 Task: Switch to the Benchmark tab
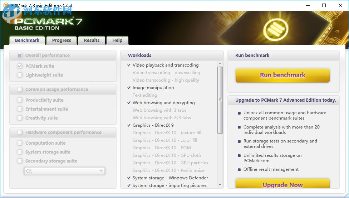(27, 40)
